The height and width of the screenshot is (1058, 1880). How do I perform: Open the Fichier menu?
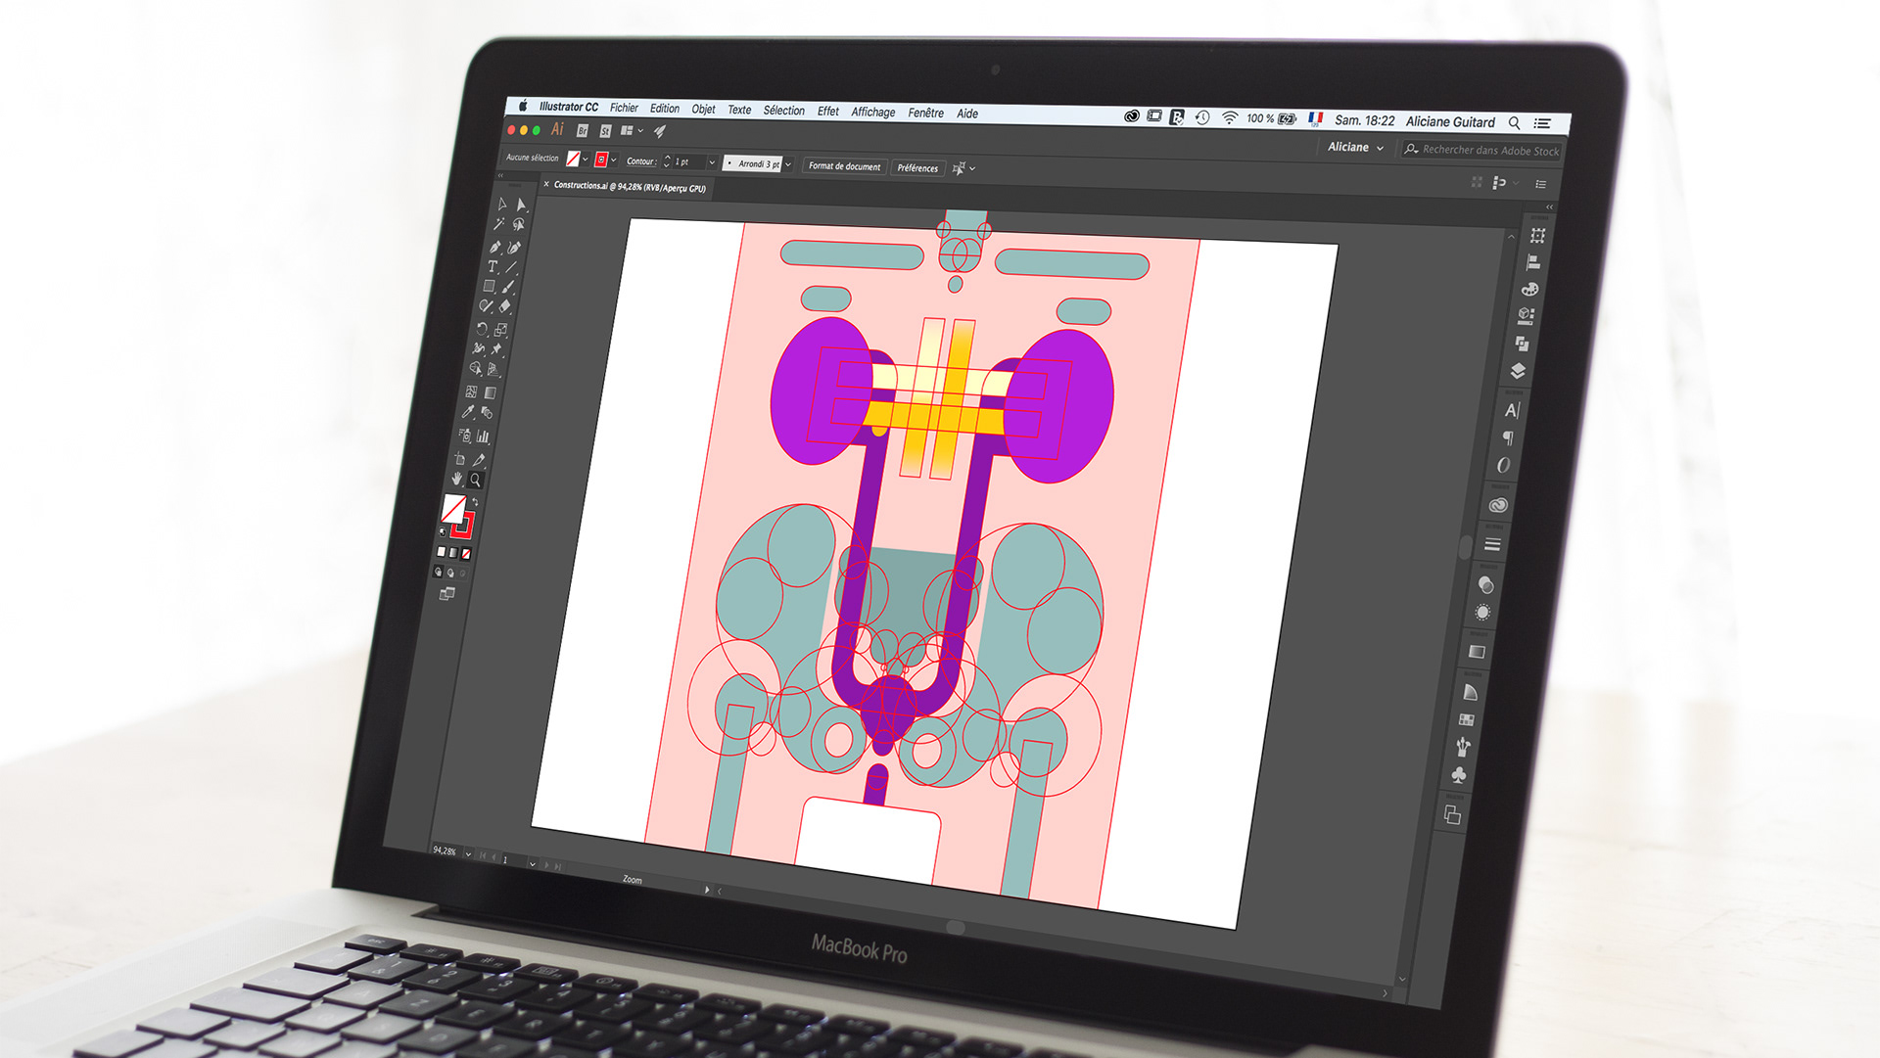click(x=624, y=108)
